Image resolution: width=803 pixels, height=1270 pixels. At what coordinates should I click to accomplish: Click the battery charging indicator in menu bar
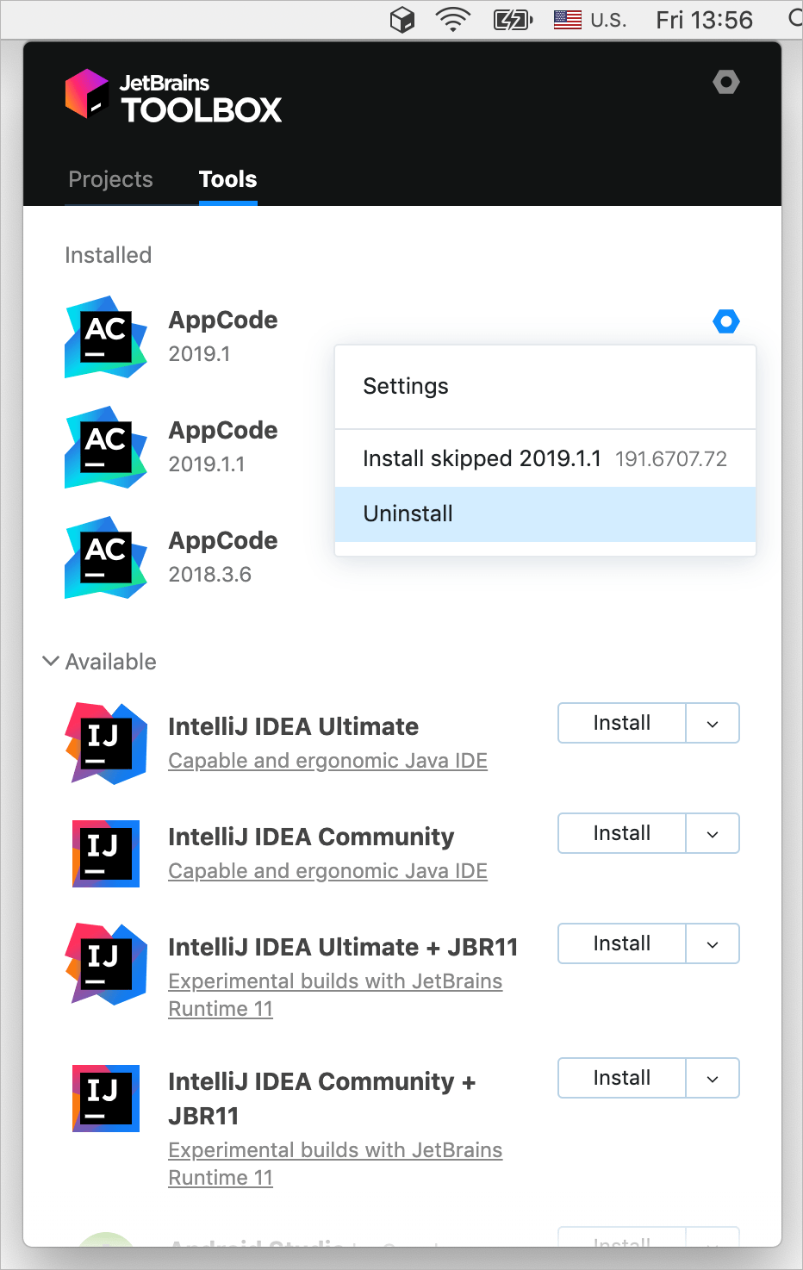(x=513, y=19)
